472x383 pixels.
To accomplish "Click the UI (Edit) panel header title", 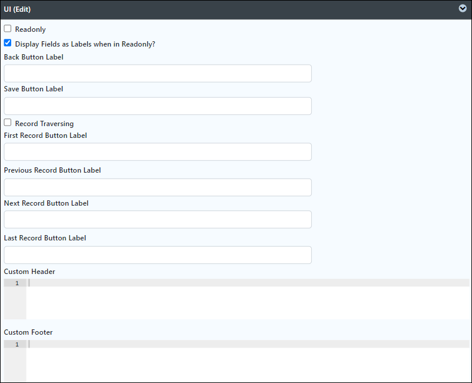I will click(17, 9).
